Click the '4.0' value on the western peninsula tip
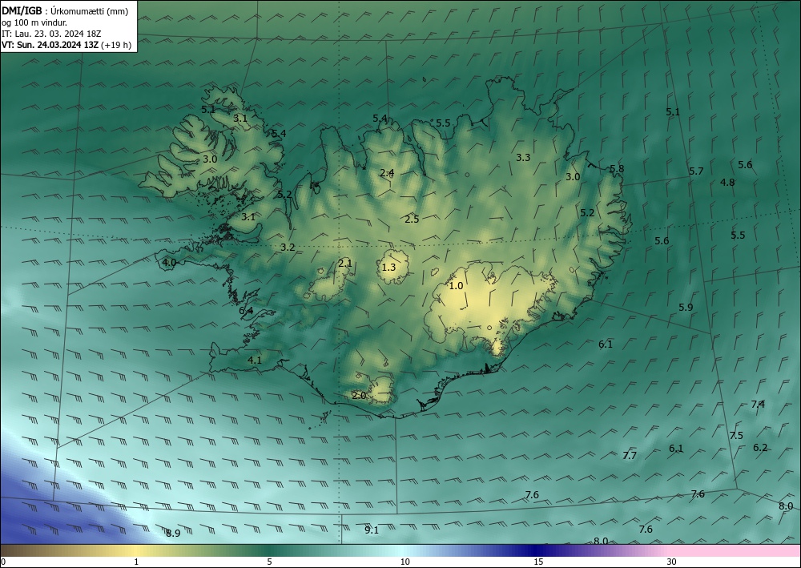Viewport: 801px width, 568px height. tap(169, 263)
